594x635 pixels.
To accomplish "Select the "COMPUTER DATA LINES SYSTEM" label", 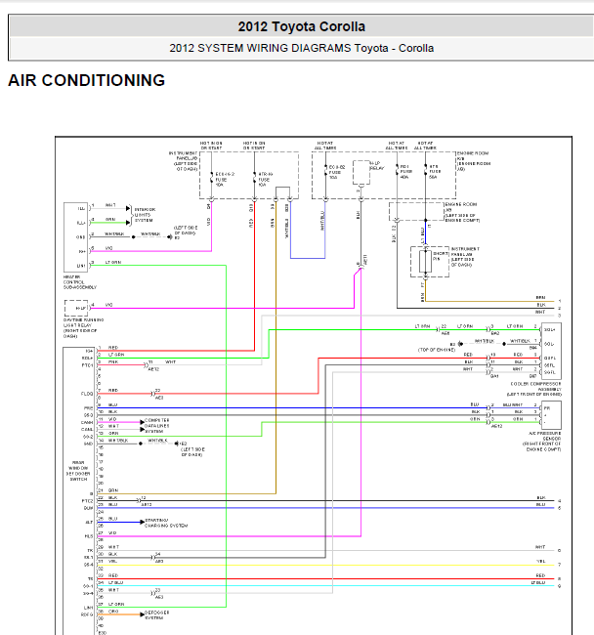I will click(x=157, y=426).
